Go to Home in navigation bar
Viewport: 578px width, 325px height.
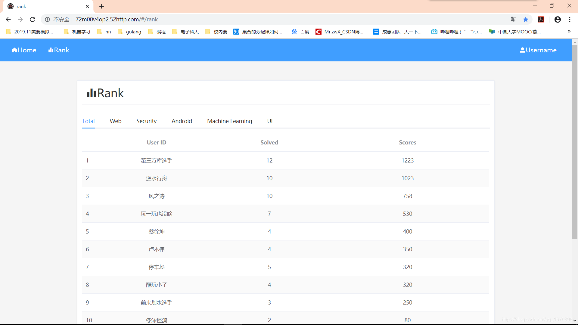pos(24,50)
